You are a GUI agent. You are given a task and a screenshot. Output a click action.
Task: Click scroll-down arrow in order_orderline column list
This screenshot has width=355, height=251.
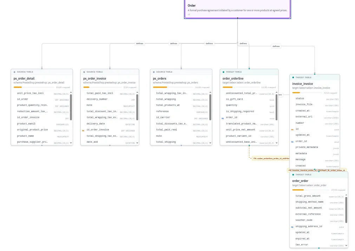(x=276, y=143)
